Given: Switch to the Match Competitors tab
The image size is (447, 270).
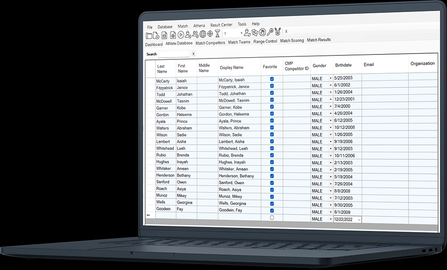Looking at the screenshot, I should point(211,43).
